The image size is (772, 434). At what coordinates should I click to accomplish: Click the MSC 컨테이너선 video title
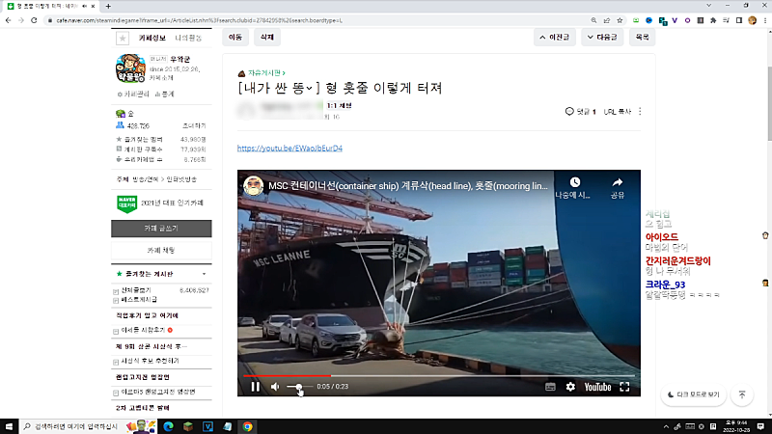[407, 186]
